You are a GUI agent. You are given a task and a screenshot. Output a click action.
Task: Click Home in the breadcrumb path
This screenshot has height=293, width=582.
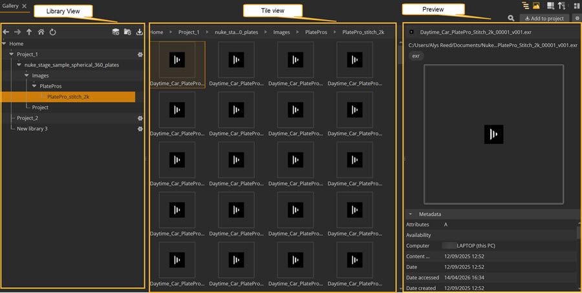[x=156, y=32]
